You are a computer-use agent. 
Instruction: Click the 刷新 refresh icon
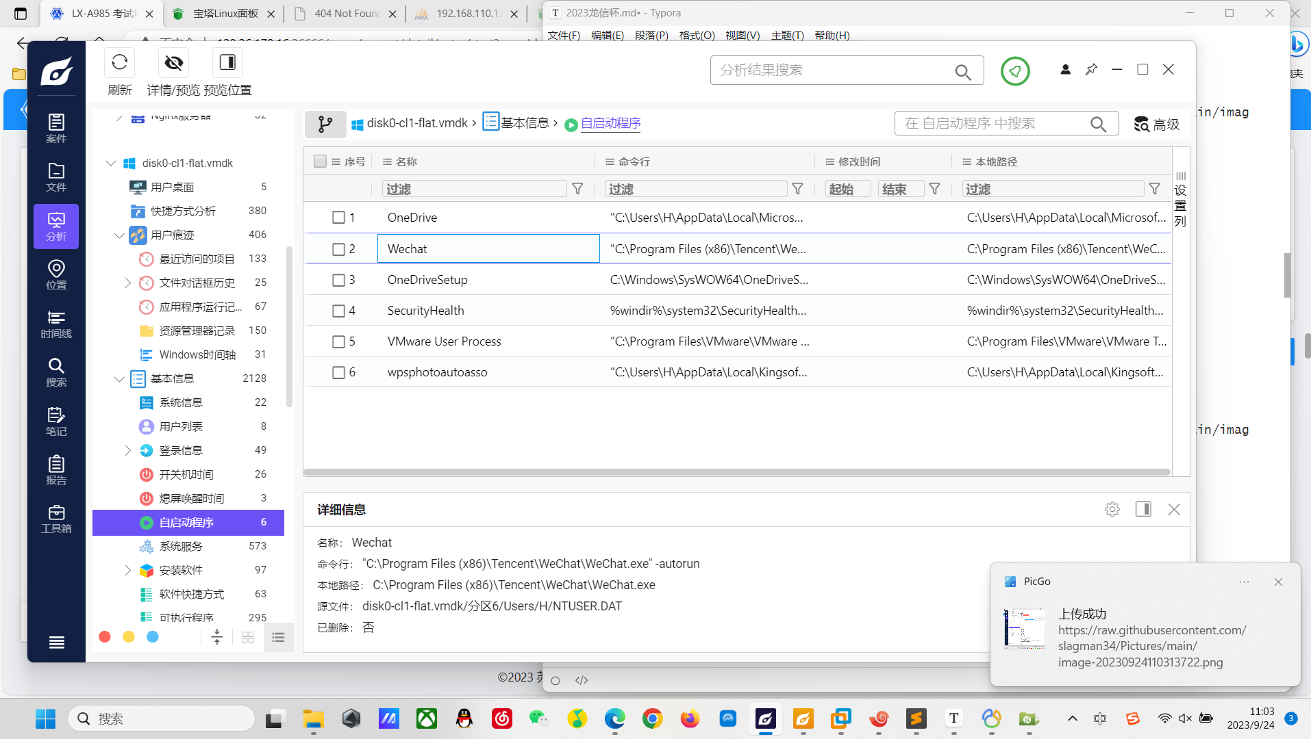click(119, 62)
